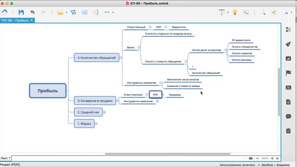Add a summary bracket
This screenshot has width=297, height=167.
tap(96, 13)
